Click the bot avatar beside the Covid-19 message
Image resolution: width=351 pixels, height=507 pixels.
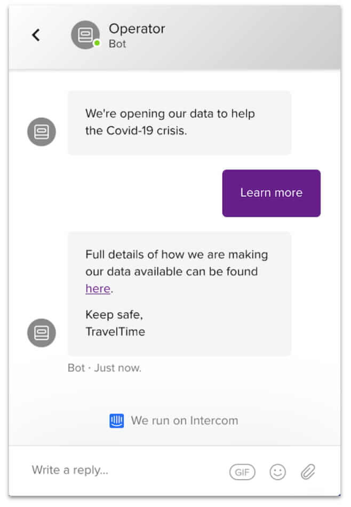pos(42,132)
